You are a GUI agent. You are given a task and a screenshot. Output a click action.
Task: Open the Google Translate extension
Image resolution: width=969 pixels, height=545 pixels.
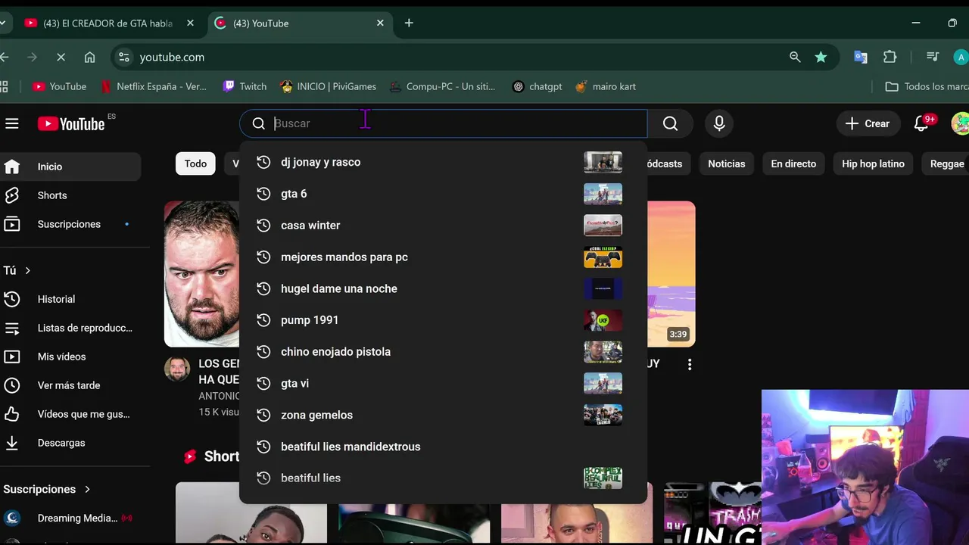[861, 57]
